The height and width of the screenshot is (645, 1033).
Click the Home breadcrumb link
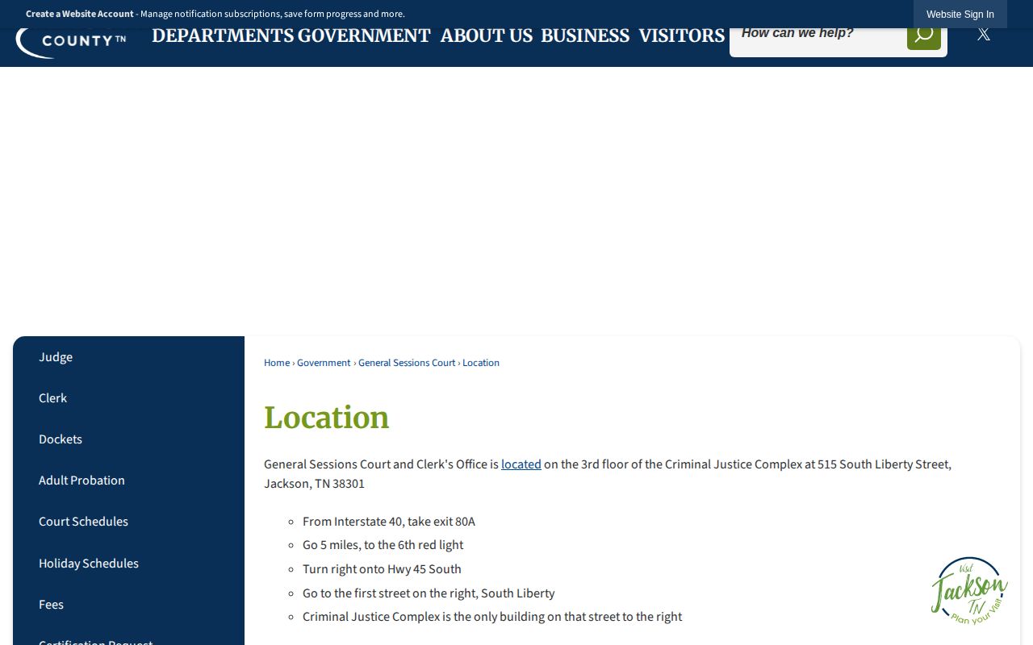277,363
